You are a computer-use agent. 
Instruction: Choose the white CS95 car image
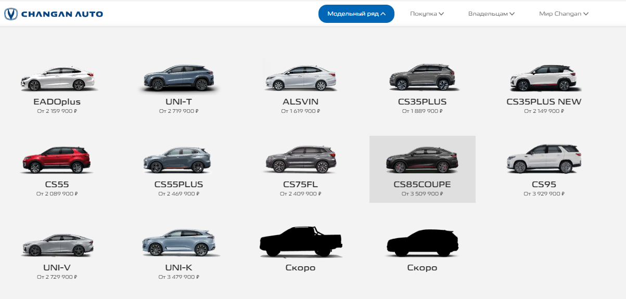coord(544,159)
